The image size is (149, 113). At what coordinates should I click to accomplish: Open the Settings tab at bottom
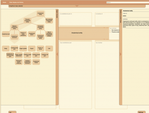click(142, 112)
